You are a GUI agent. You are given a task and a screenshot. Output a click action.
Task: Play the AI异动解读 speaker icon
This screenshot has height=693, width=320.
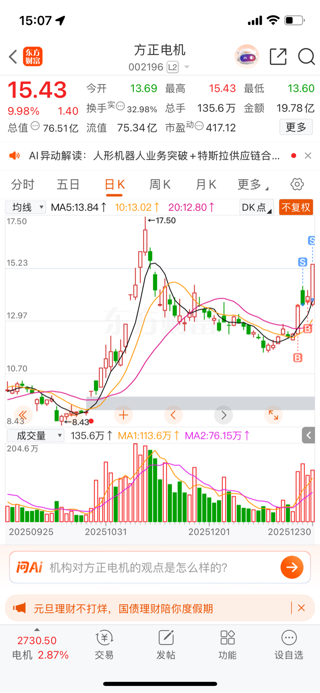click(15, 156)
